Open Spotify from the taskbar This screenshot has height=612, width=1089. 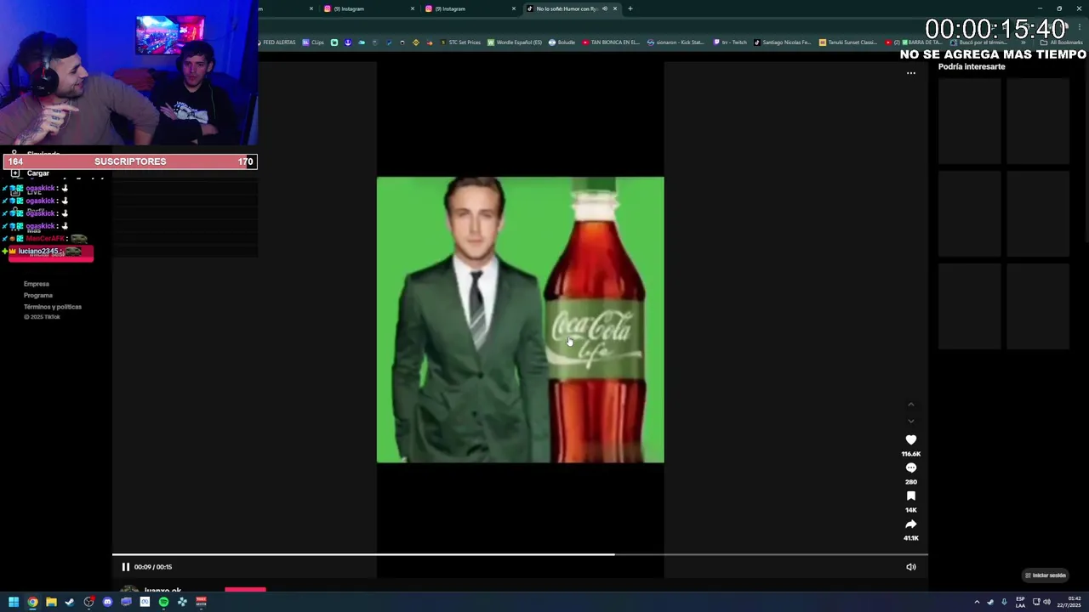pyautogui.click(x=163, y=602)
